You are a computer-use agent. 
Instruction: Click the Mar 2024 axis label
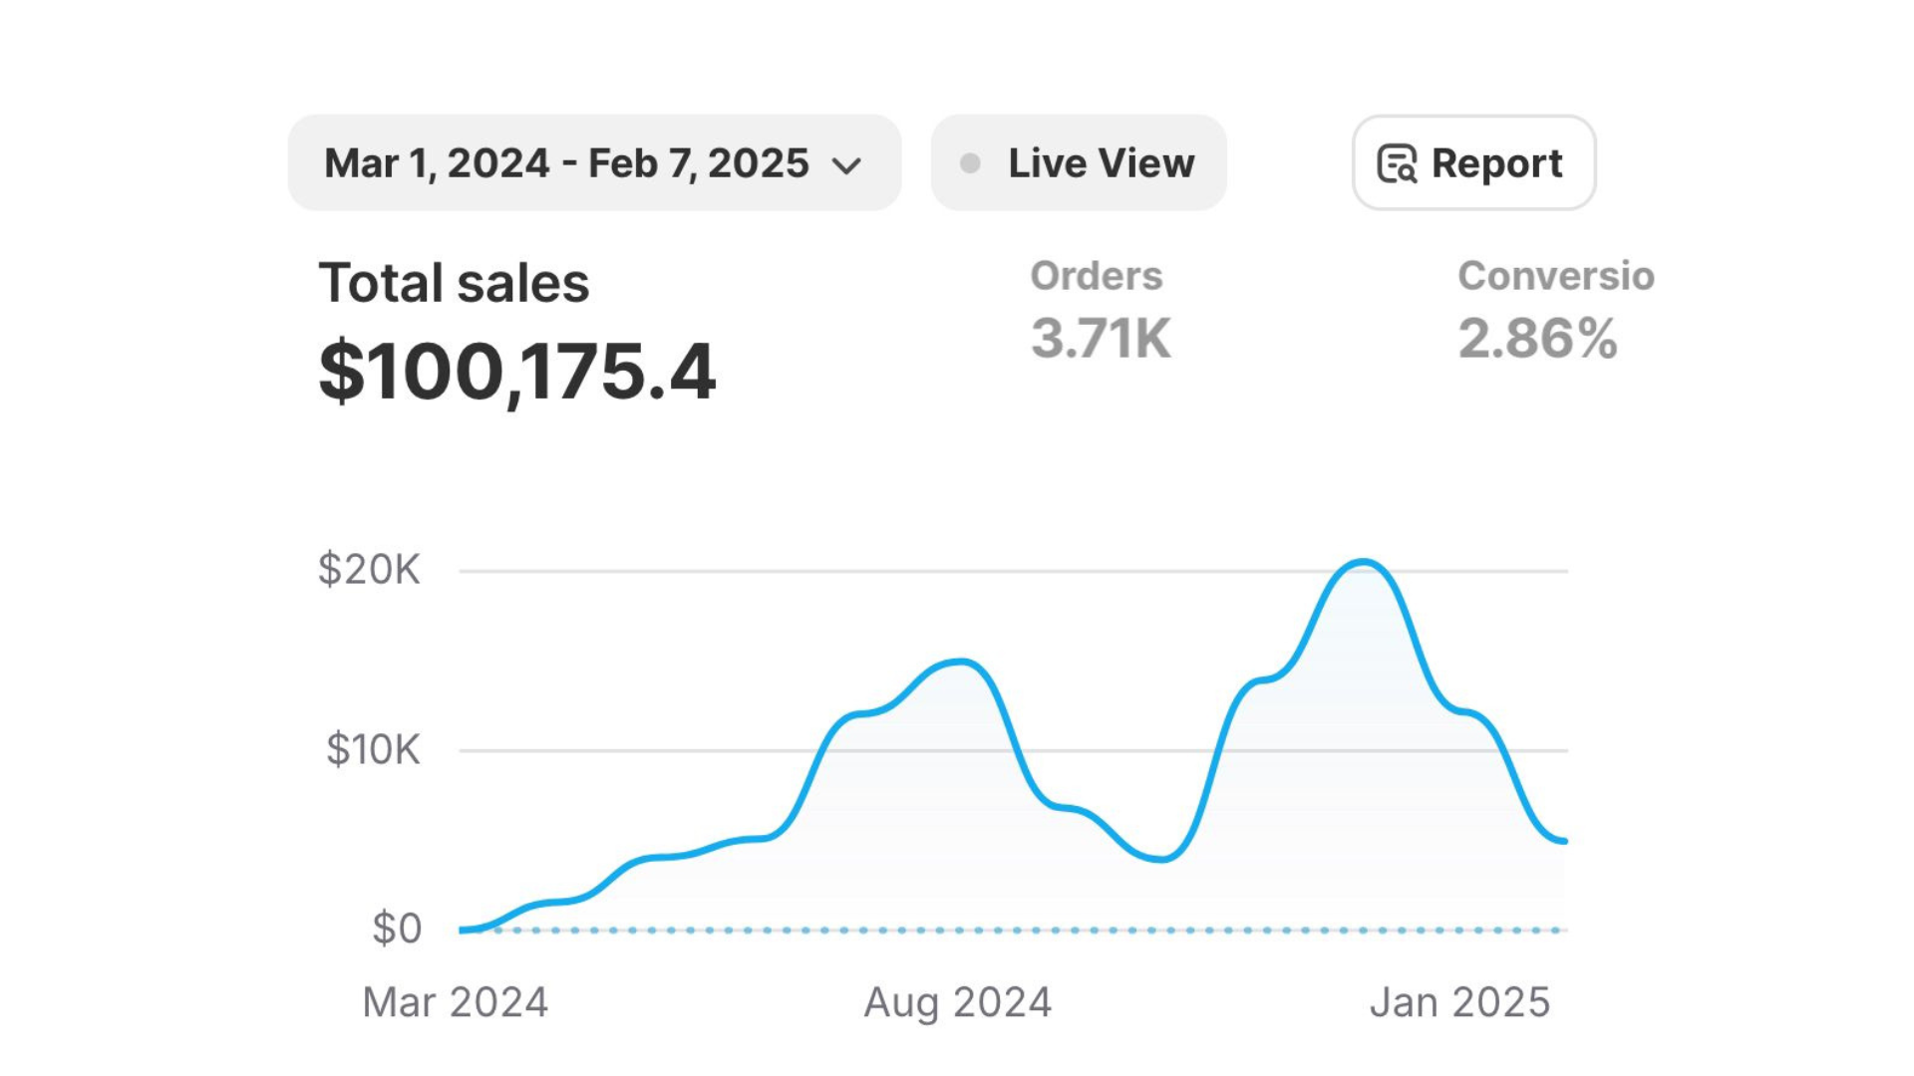pyautogui.click(x=455, y=1002)
